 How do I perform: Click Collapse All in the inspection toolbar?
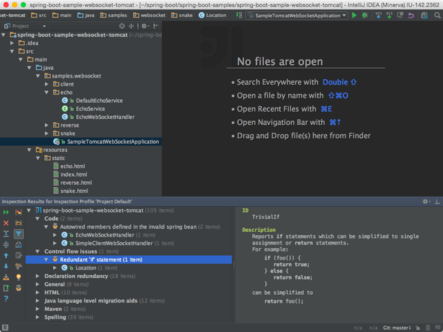click(6, 245)
